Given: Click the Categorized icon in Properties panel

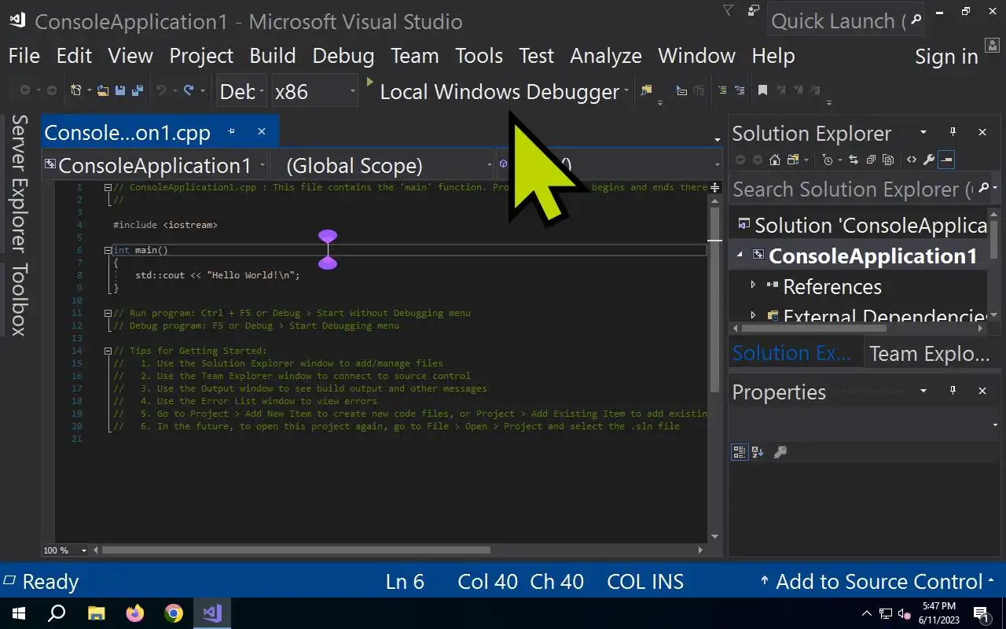Looking at the screenshot, I should point(739,451).
